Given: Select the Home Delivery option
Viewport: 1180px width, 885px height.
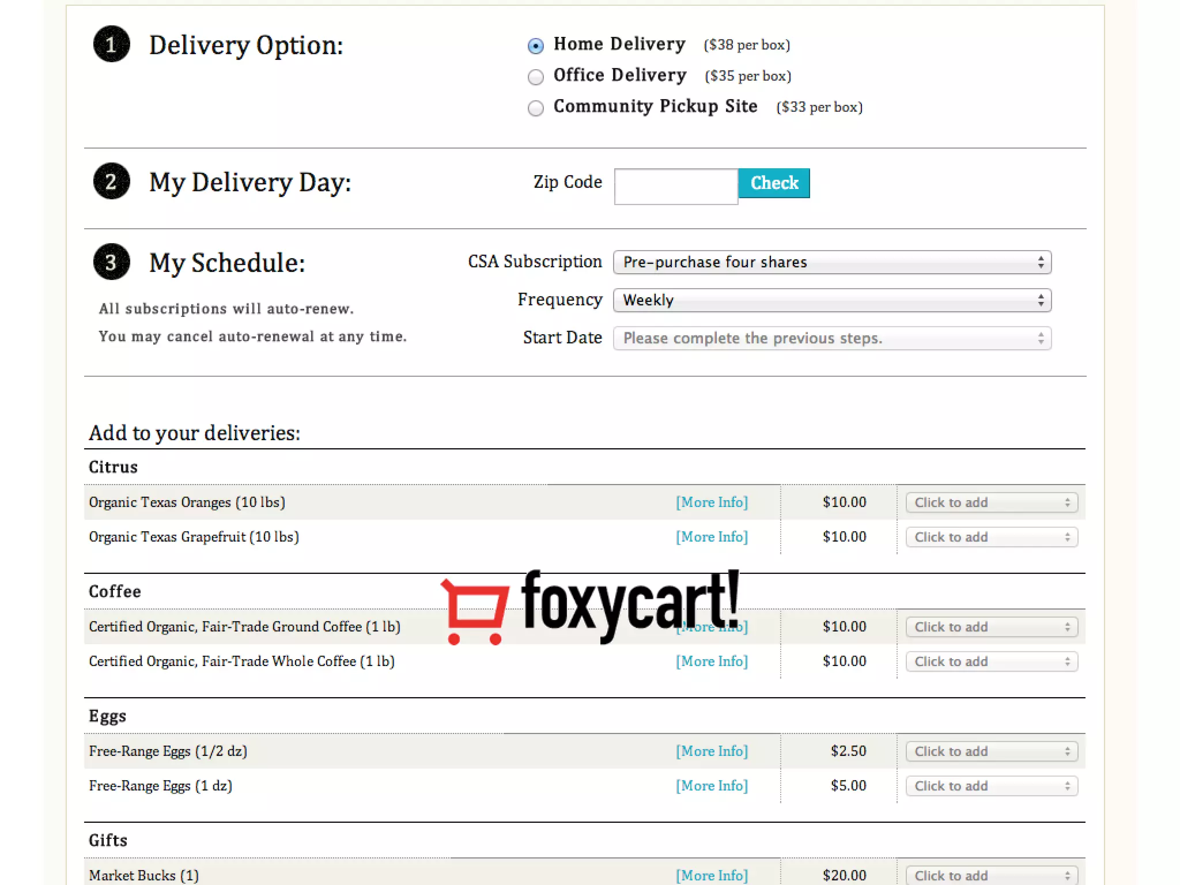Looking at the screenshot, I should tap(536, 46).
